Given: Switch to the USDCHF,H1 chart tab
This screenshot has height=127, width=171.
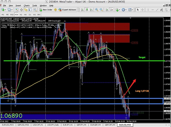Looking at the screenshot, I should pyautogui.click(x=38, y=125).
